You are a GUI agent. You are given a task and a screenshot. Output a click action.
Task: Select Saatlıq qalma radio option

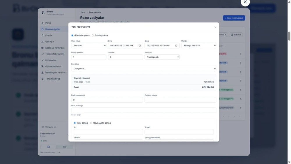pos(93,36)
